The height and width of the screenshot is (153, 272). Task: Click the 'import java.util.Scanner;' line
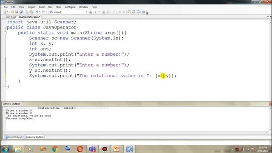tap(42, 22)
